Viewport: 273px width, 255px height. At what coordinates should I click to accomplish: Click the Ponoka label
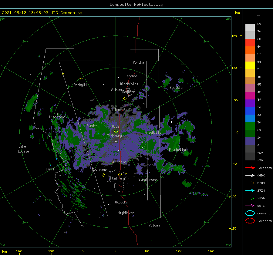138,62
